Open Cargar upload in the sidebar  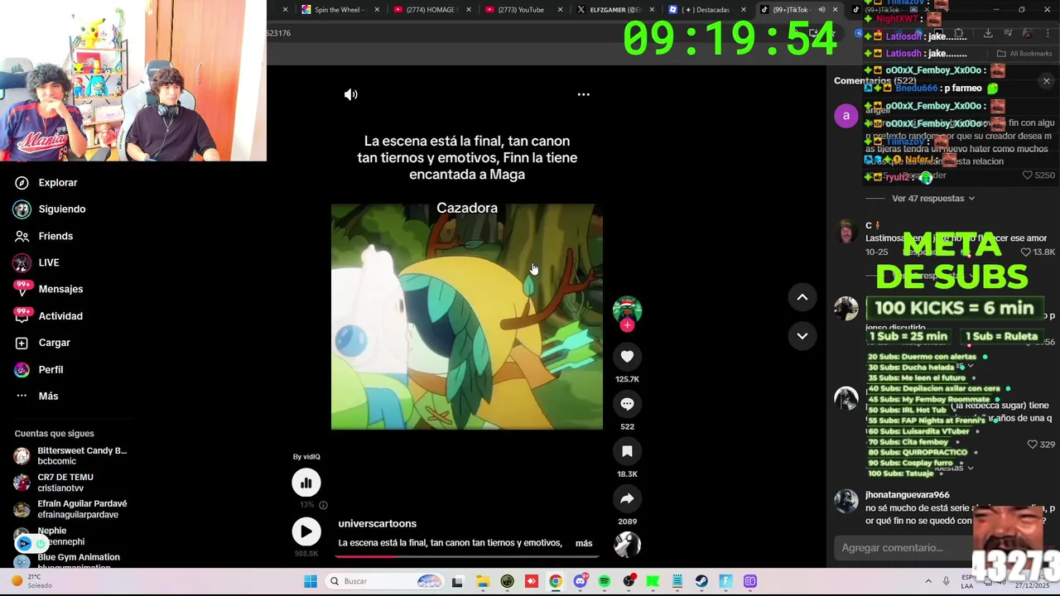54,343
